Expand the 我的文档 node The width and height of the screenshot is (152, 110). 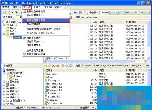point(4,82)
